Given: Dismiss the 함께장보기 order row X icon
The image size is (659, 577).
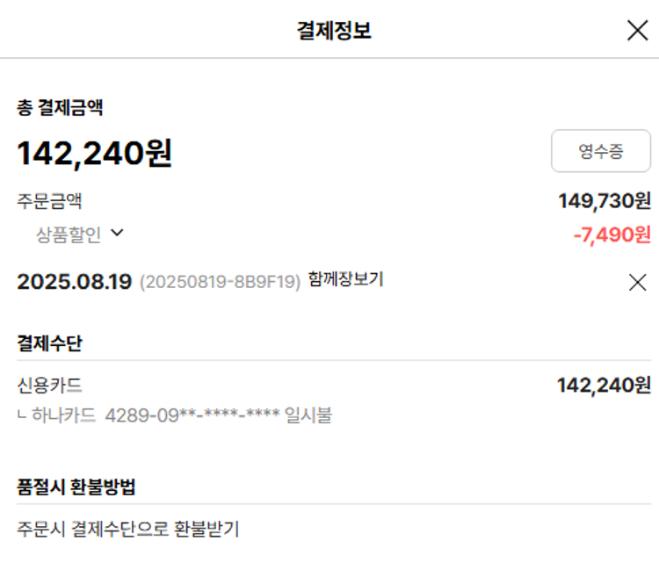Looking at the screenshot, I should coord(638,282).
